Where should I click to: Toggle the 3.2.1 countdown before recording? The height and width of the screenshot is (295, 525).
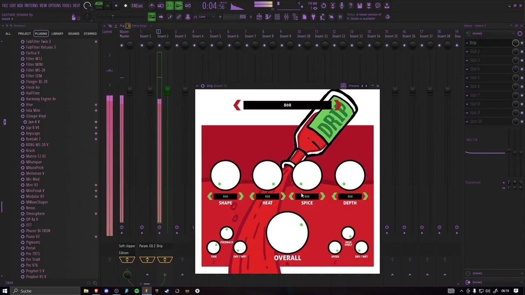coord(169,6)
